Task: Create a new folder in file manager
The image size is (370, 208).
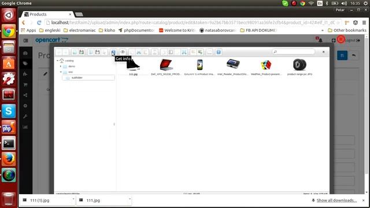Action: pos(75,52)
